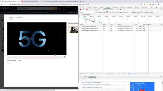Screen dimensions: 163x91
Task: Open a new browser tab
Action: click(x=84, y=2)
